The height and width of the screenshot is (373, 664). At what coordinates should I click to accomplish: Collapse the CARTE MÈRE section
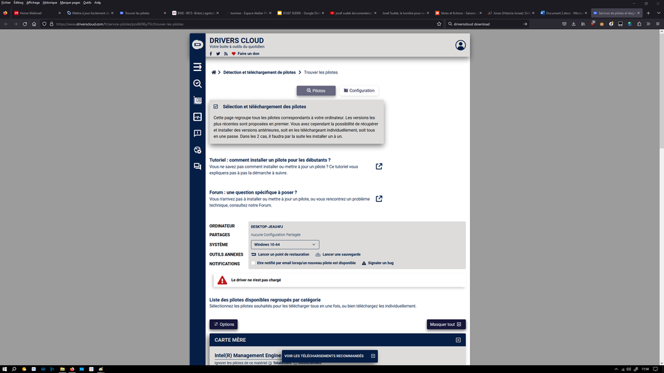[458, 340]
